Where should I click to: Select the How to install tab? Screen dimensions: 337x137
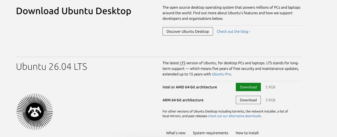247,133
